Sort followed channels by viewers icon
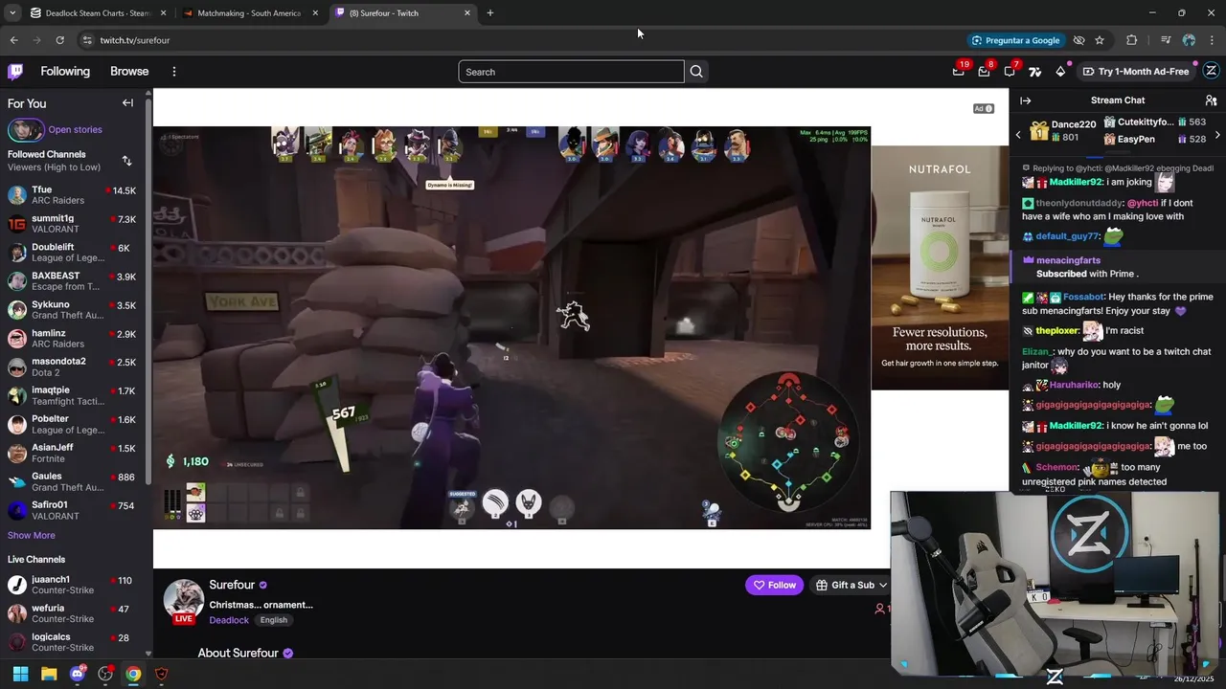Viewport: 1226px width, 689px height. 126,161
